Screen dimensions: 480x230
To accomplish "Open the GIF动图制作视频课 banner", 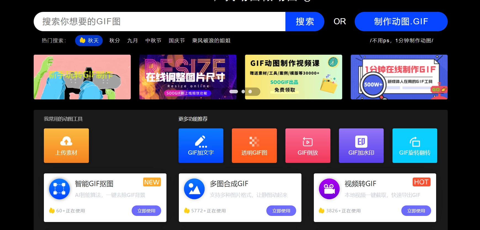I will [x=293, y=77].
